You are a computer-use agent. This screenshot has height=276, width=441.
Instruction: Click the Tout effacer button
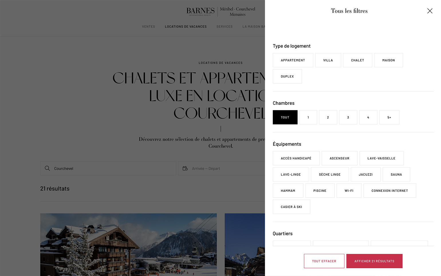click(324, 261)
